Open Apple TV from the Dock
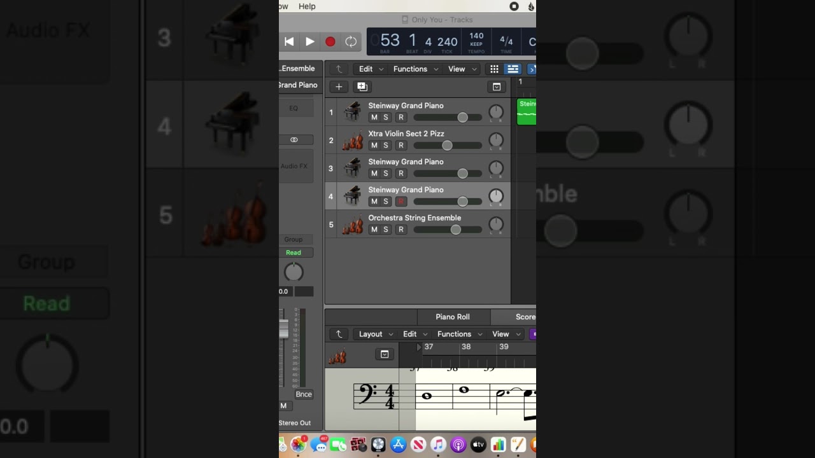This screenshot has height=458, width=815. 478,445
